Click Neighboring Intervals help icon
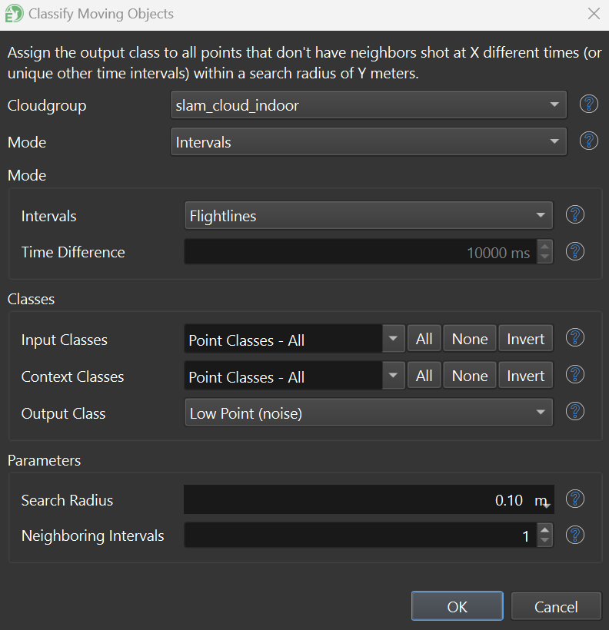Screen dimensions: 609x630 click(x=574, y=535)
